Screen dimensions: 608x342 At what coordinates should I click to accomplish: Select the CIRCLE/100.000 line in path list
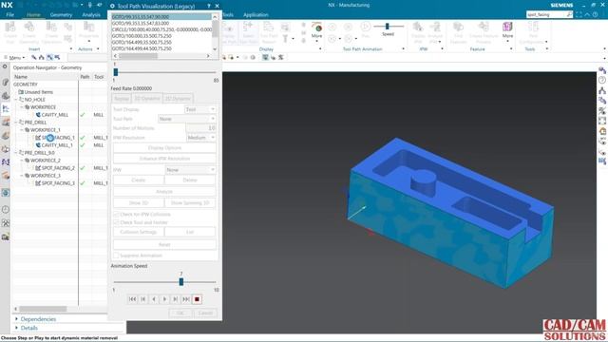click(x=161, y=29)
